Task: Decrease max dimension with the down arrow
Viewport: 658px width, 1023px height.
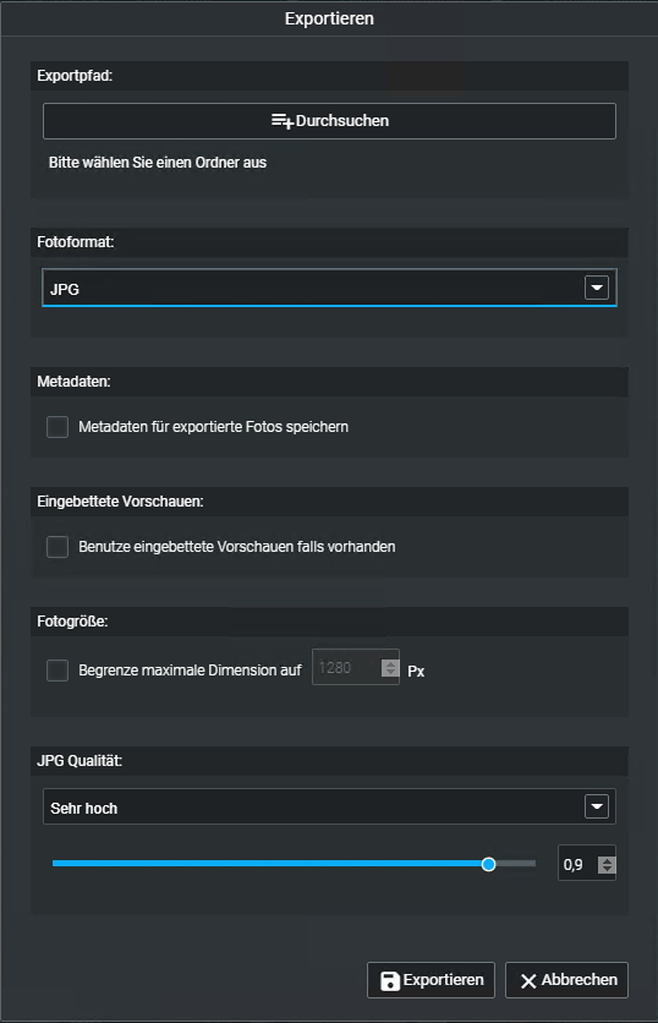Action: click(x=391, y=672)
